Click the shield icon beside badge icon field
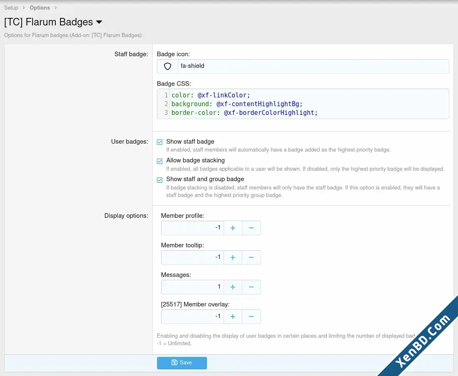The width and height of the screenshot is (458, 376). [167, 66]
